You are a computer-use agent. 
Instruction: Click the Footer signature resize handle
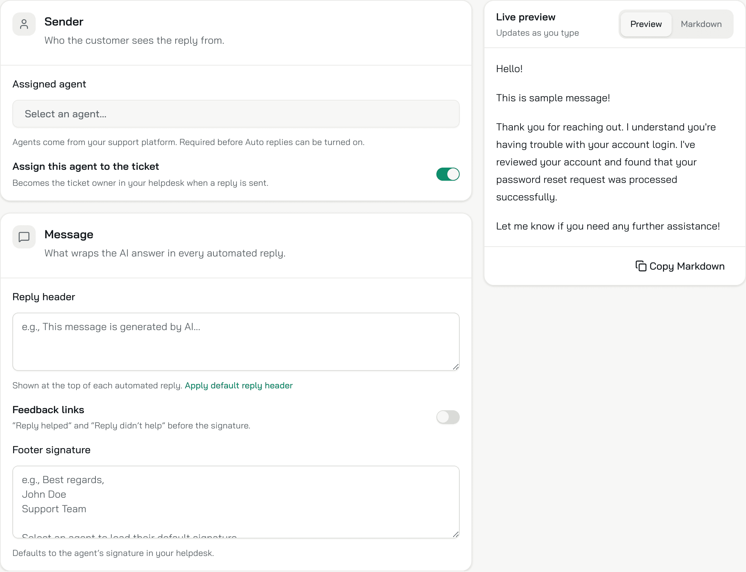tap(456, 534)
